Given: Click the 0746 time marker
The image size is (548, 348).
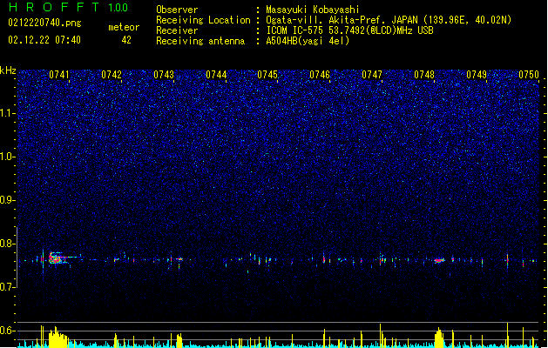Looking at the screenshot, I should (x=320, y=75).
